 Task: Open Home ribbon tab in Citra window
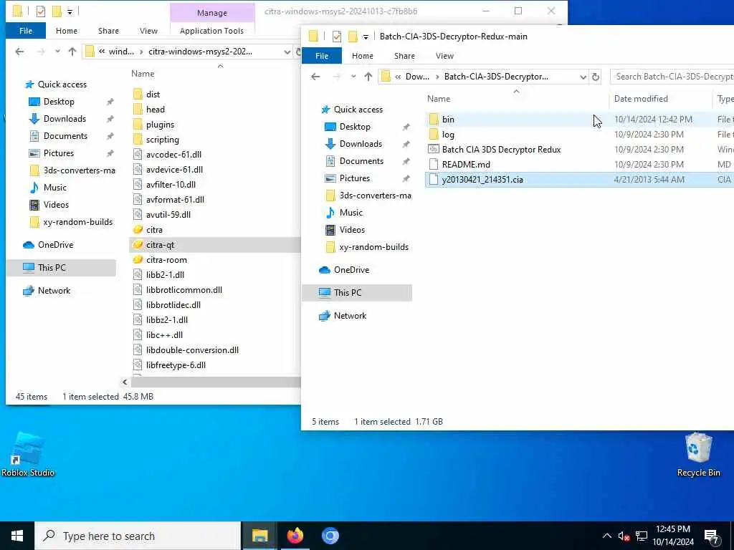pos(67,31)
